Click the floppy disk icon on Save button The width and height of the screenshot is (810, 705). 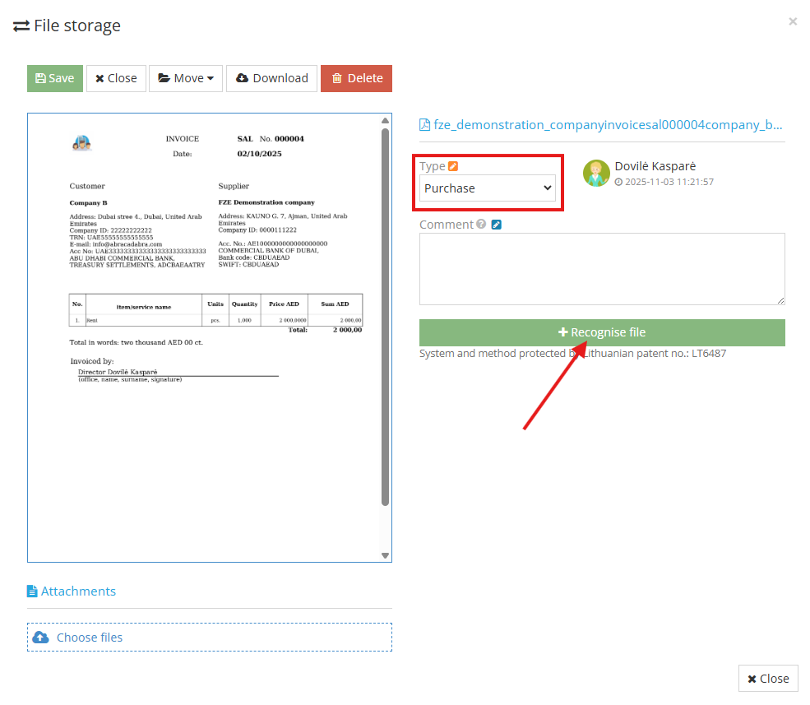[39, 78]
